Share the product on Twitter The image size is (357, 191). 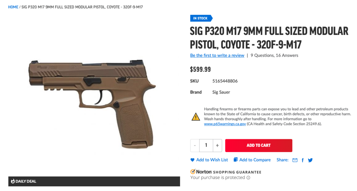(310, 160)
